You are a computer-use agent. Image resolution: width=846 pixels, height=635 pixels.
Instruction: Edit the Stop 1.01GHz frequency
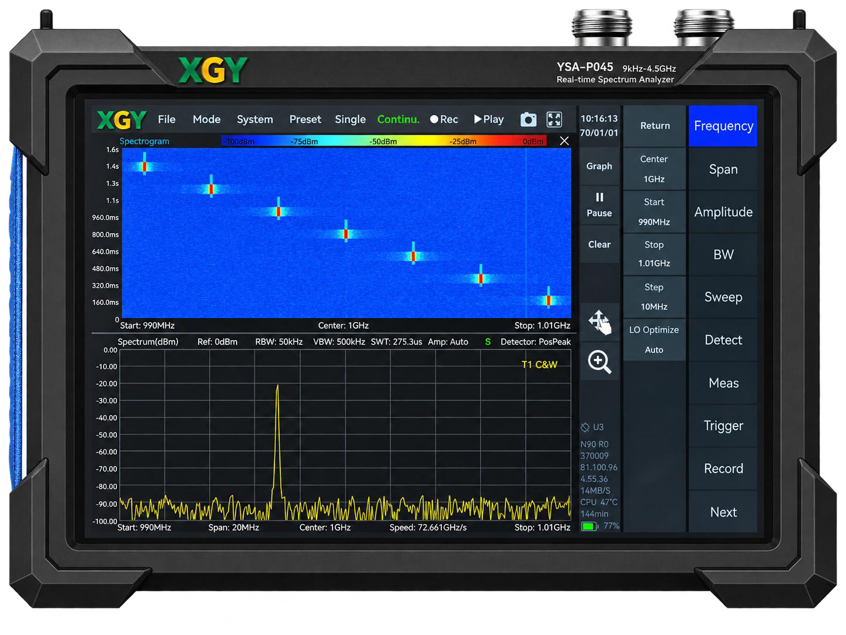pos(654,254)
